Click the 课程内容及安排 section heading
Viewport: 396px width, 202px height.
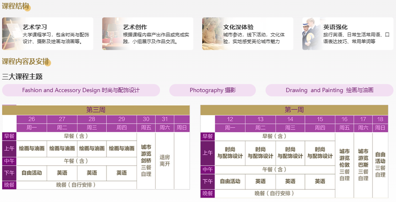tap(26, 61)
